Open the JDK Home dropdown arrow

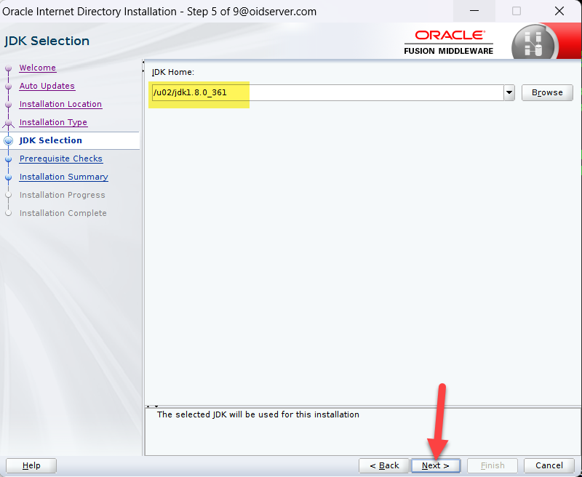click(x=509, y=93)
